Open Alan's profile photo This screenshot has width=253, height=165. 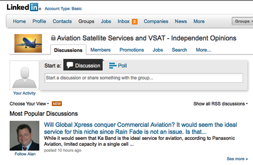24,136
